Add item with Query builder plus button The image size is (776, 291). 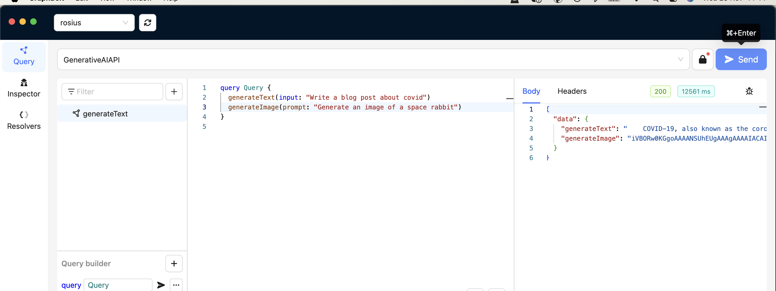(174, 263)
